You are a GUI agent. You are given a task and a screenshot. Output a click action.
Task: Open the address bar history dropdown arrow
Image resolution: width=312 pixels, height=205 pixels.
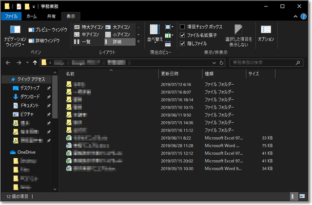pyautogui.click(x=214, y=63)
